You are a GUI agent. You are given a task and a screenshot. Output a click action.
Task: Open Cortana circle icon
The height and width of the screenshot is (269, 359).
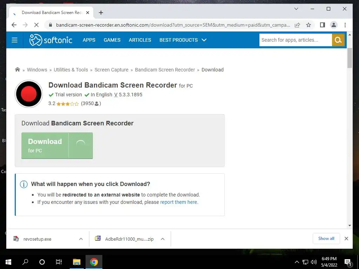[42, 262]
